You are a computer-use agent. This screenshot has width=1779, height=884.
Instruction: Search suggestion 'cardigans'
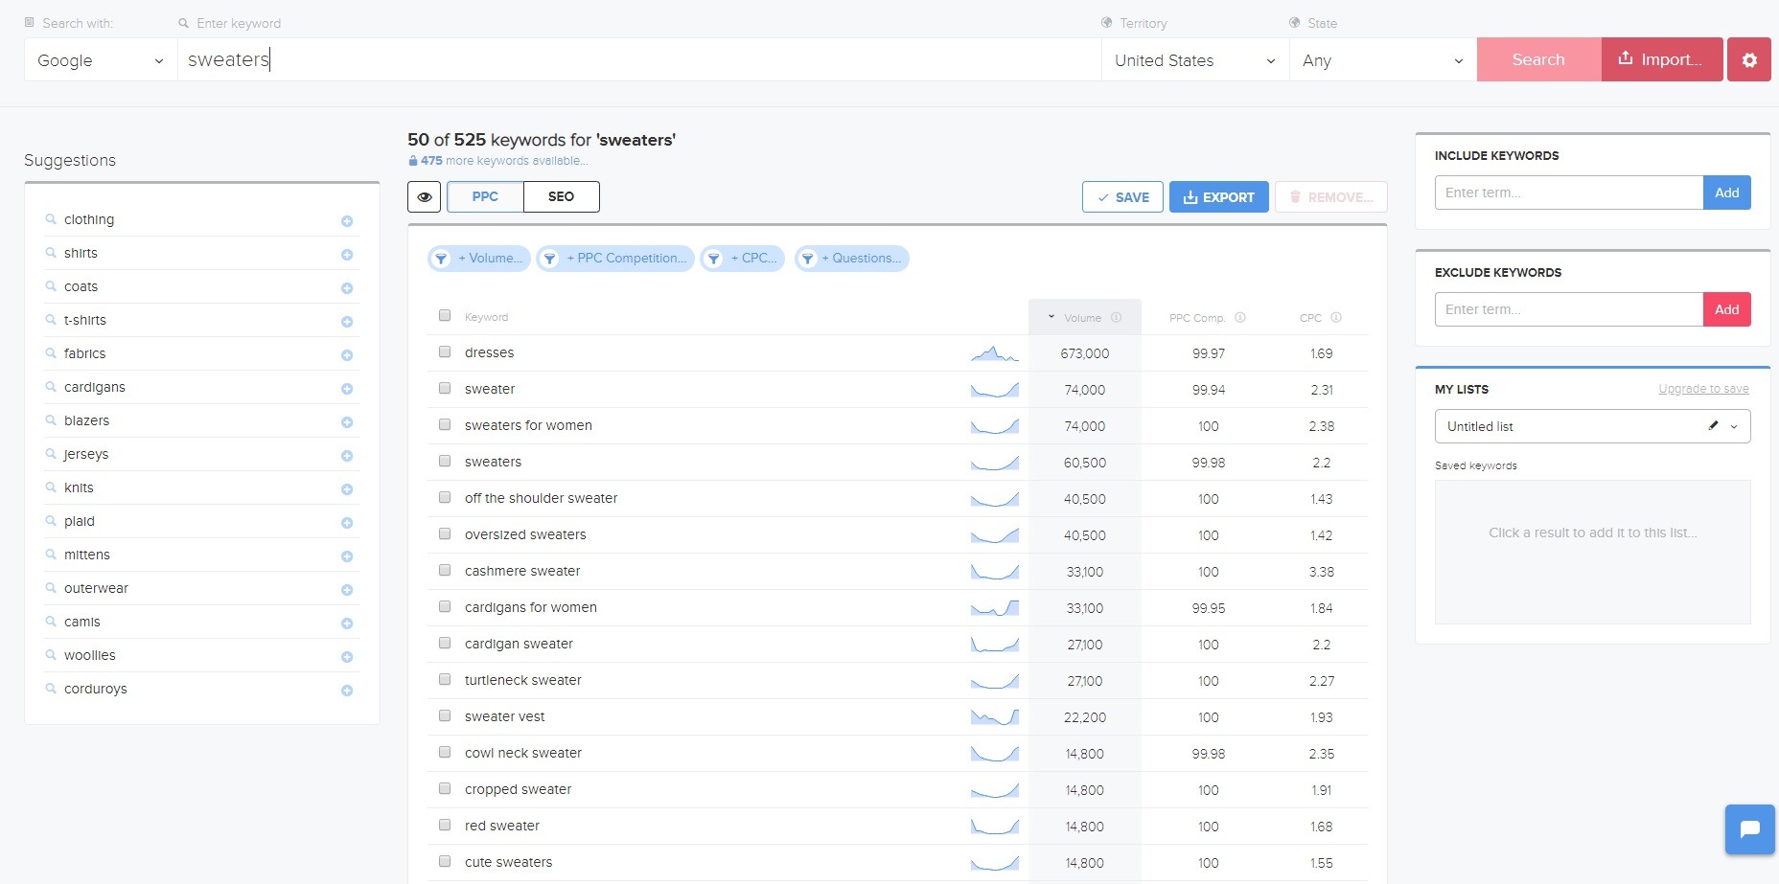point(95,387)
